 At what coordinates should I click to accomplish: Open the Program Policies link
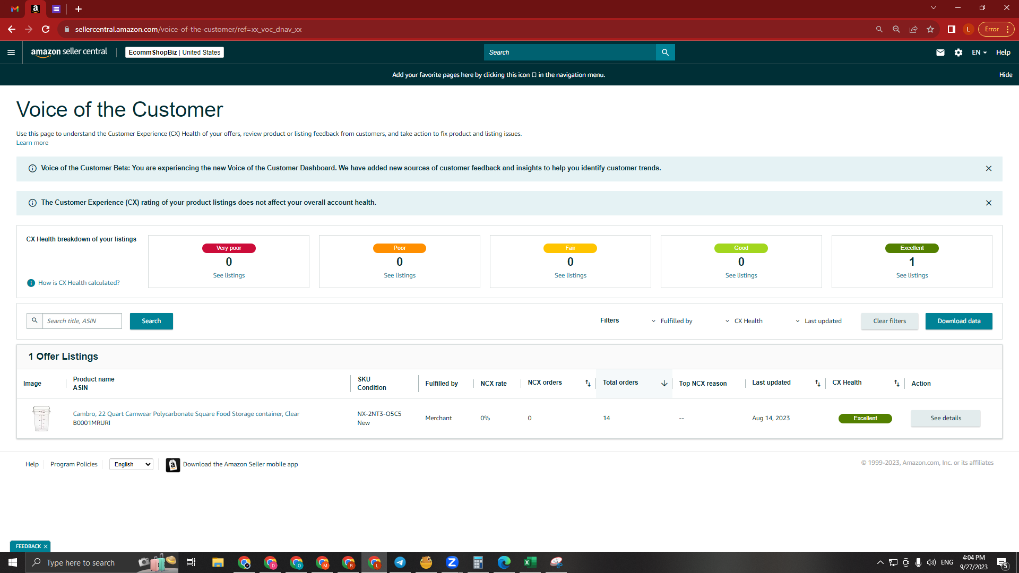(74, 465)
